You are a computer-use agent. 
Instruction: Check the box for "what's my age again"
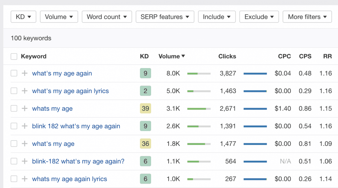14,73
